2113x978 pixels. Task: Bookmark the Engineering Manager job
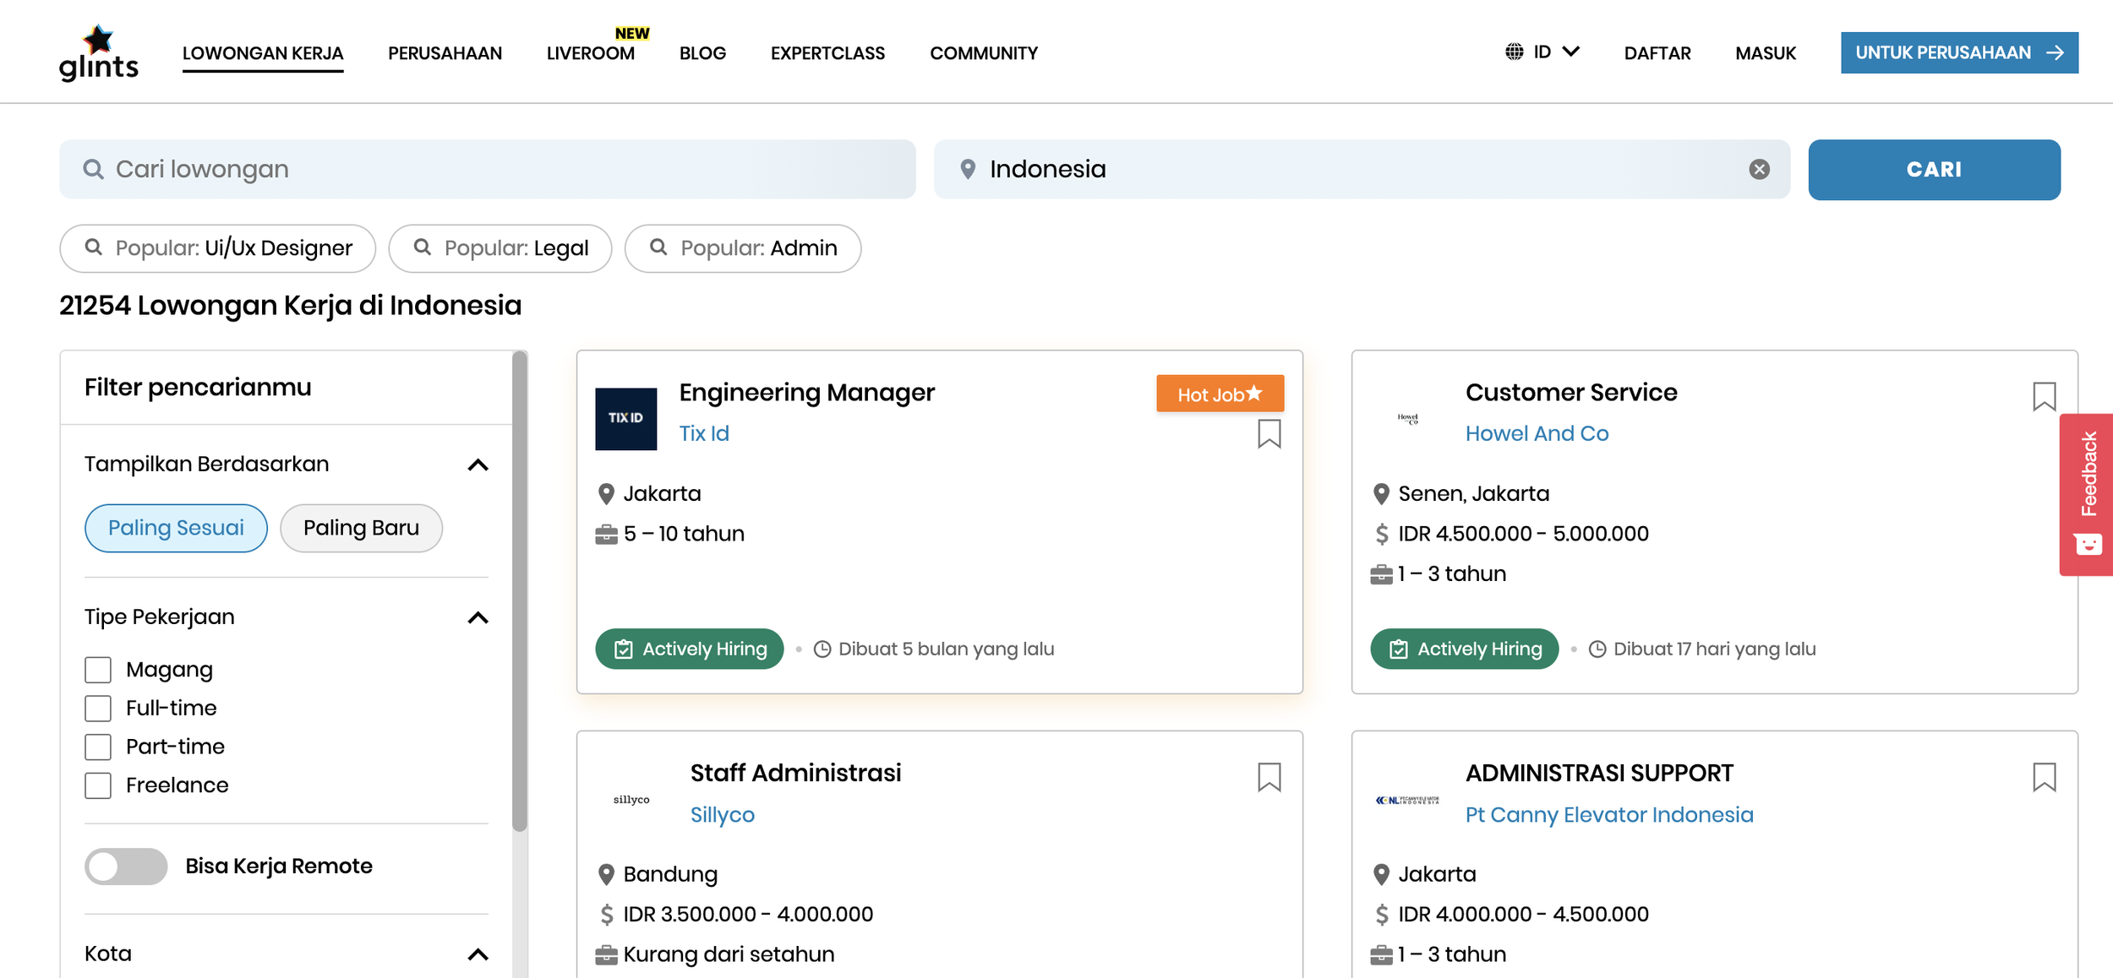1269,433
